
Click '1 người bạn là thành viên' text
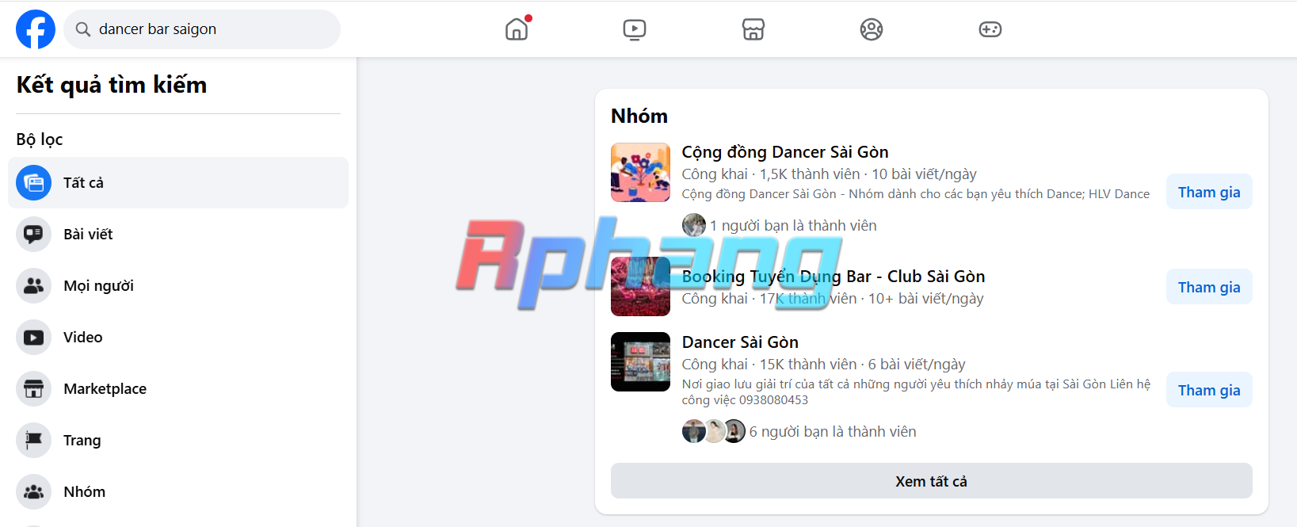(793, 226)
